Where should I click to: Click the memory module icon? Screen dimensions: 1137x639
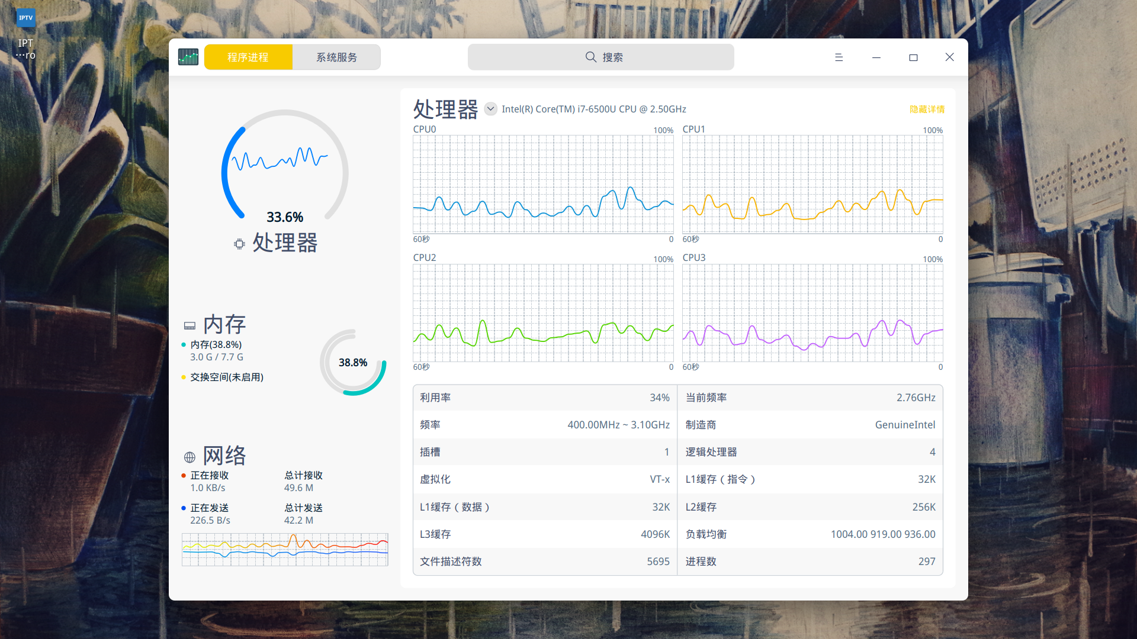pyautogui.click(x=189, y=325)
